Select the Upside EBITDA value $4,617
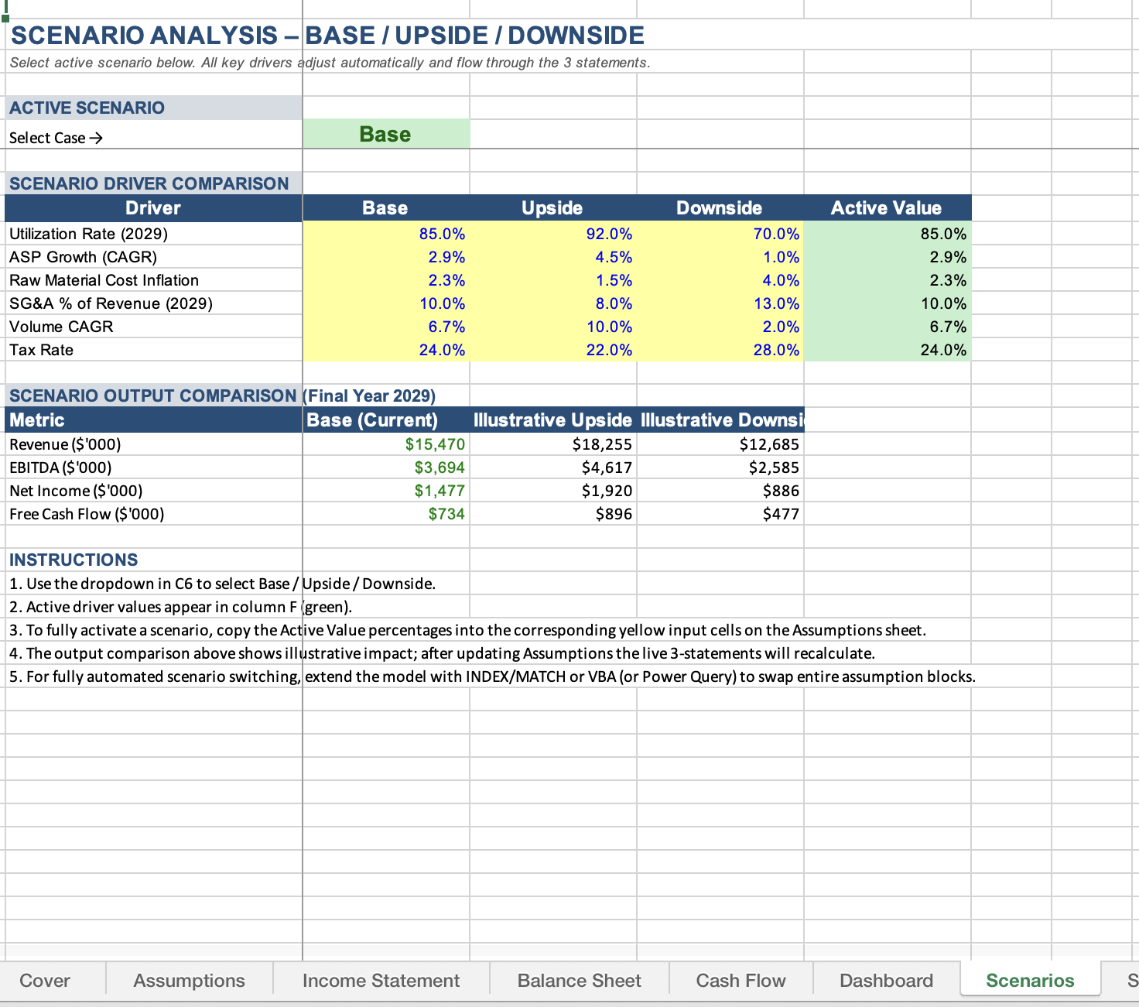 click(x=553, y=468)
